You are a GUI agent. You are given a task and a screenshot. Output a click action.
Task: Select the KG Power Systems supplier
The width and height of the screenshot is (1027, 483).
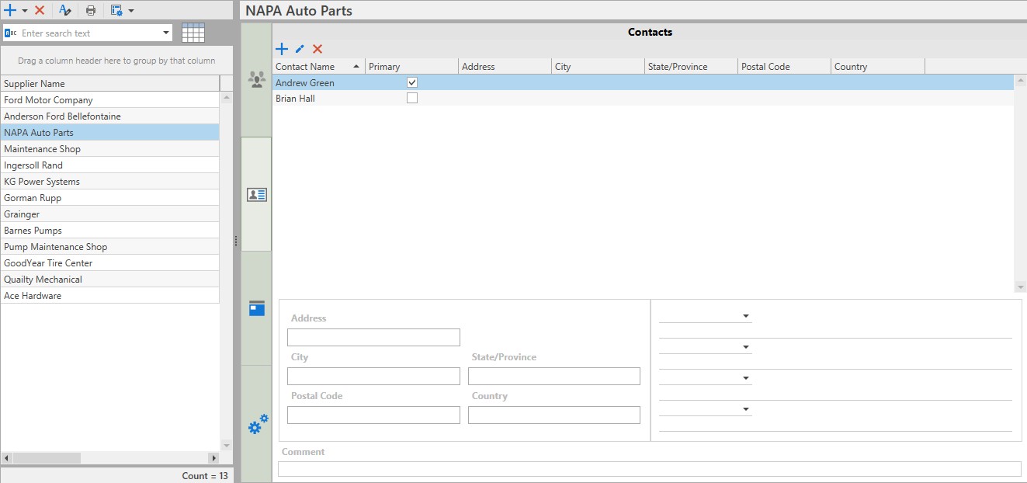(x=110, y=181)
